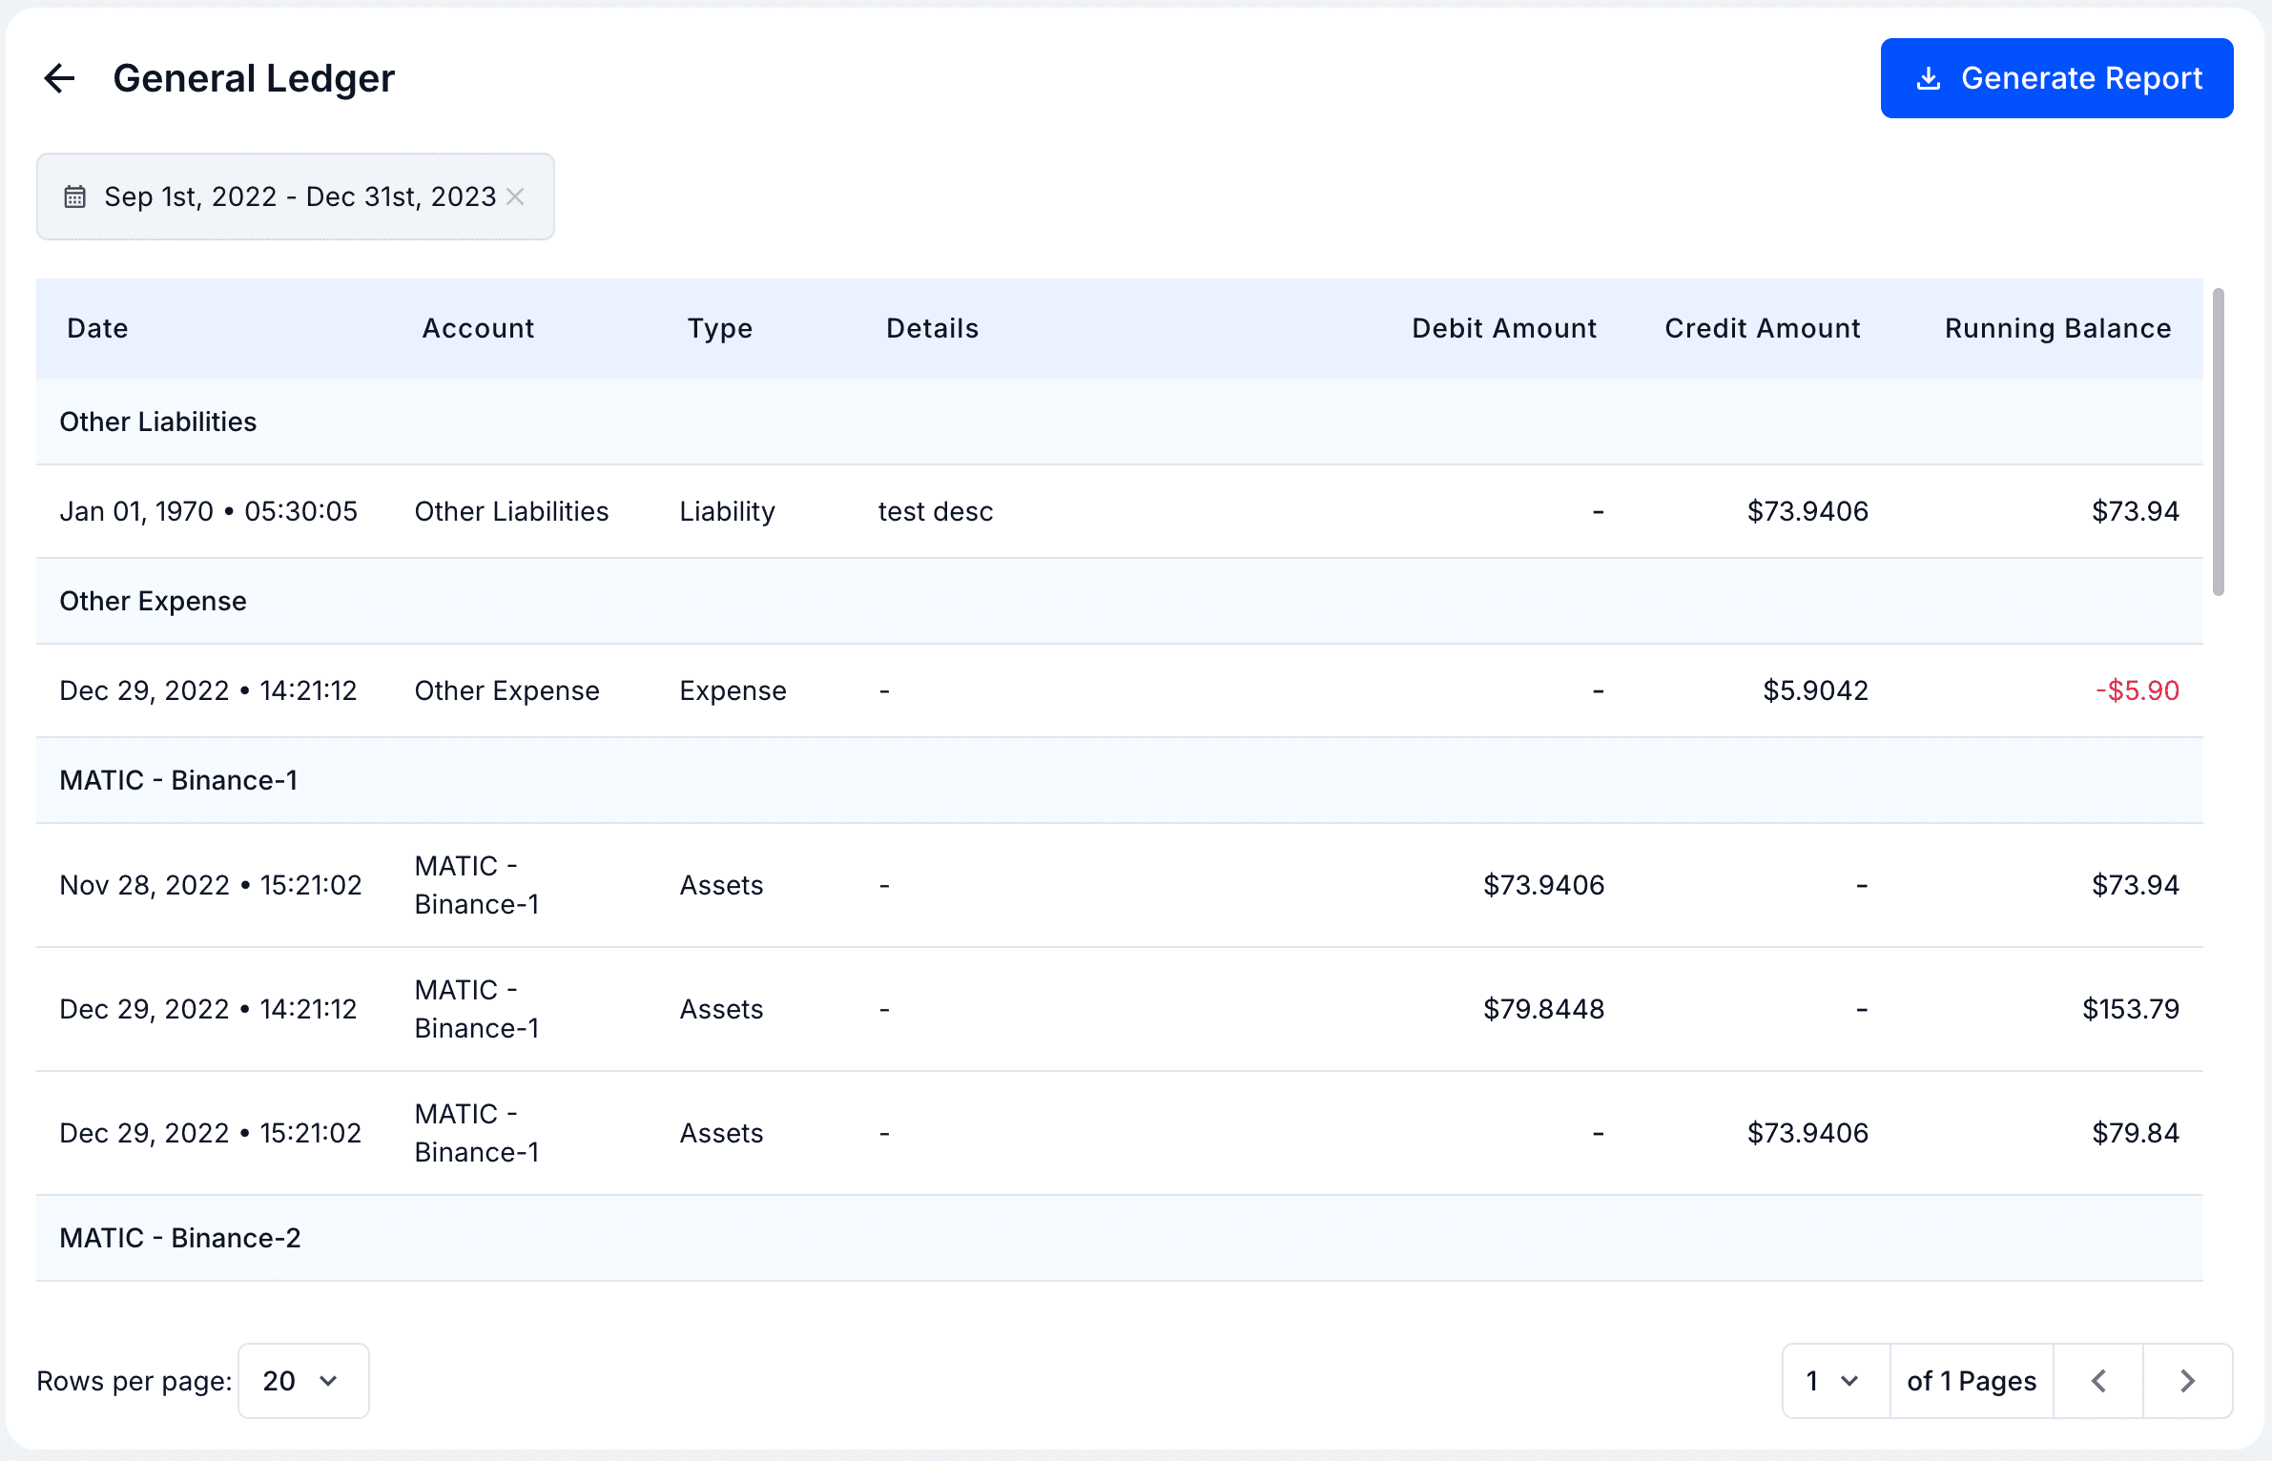Click the calendar icon in the date filter
Image resolution: width=2272 pixels, height=1461 pixels.
click(x=73, y=196)
